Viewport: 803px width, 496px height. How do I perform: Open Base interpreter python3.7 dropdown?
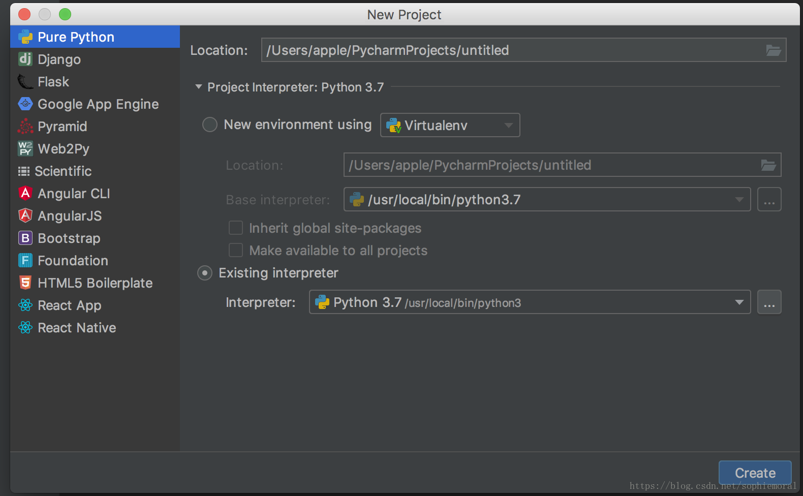547,199
